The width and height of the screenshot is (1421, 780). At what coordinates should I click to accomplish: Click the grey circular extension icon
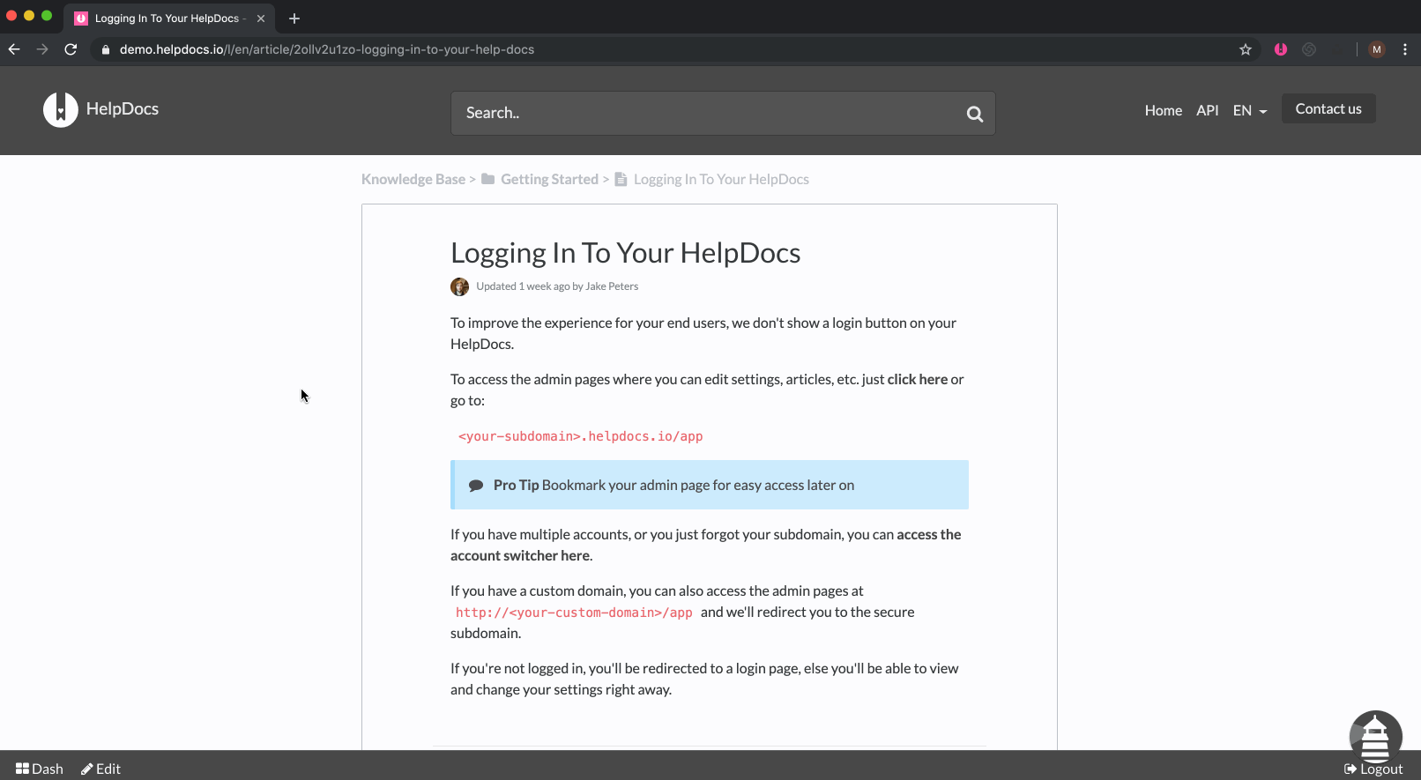(x=1309, y=49)
